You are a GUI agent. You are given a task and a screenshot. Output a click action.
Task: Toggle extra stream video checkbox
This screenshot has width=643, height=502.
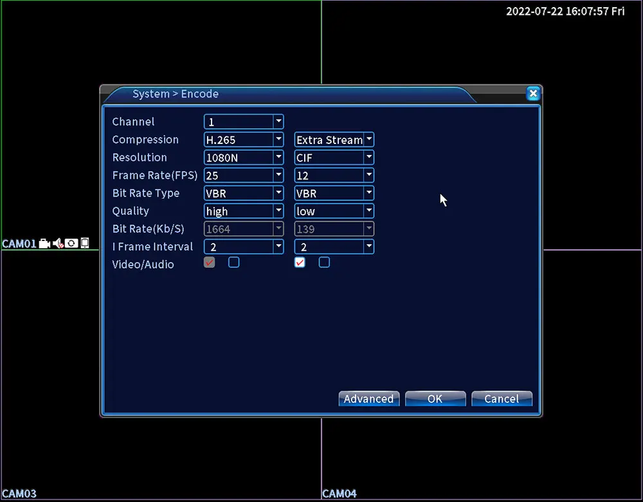point(300,262)
